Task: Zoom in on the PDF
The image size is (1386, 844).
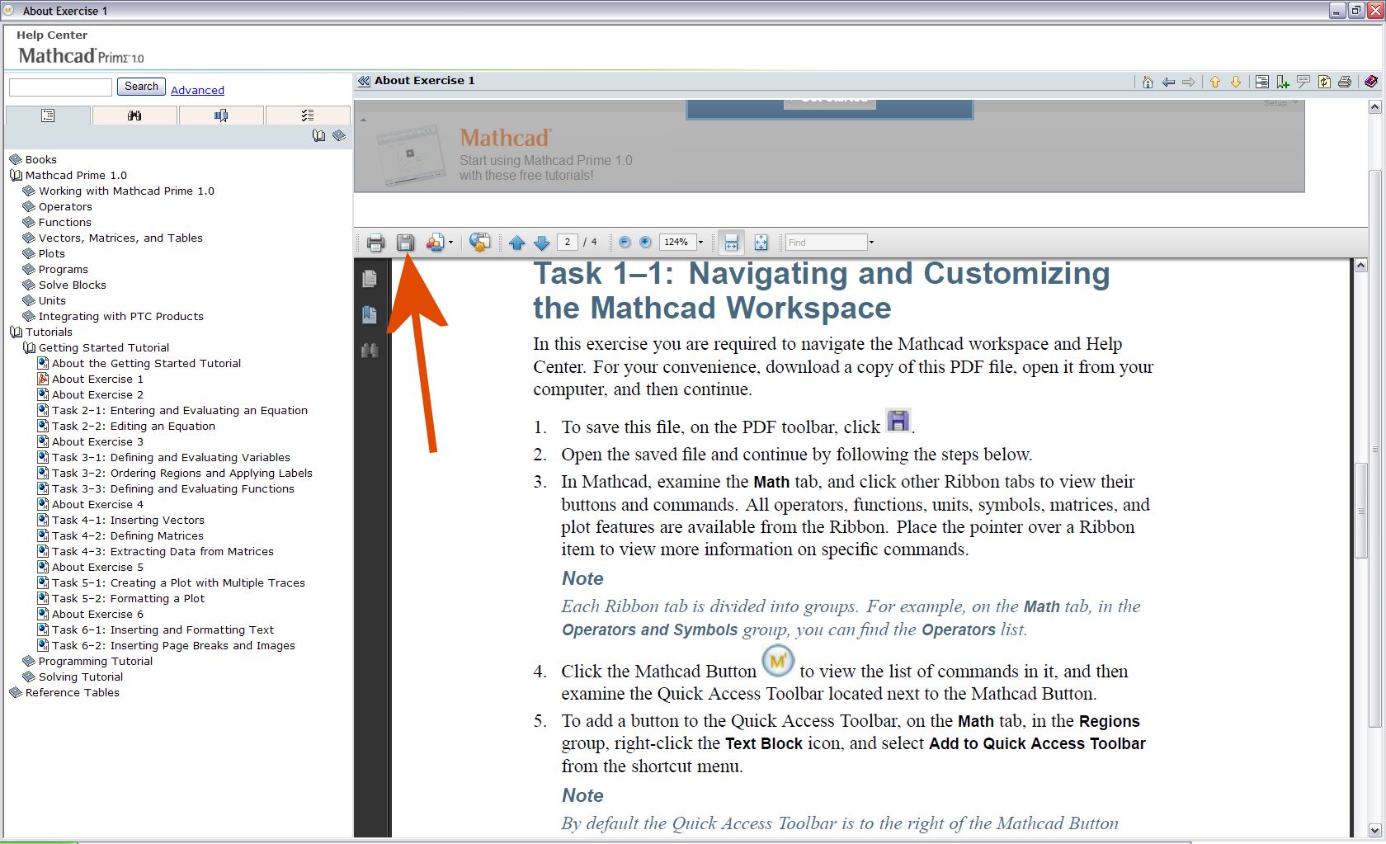Action: pyautogui.click(x=645, y=242)
